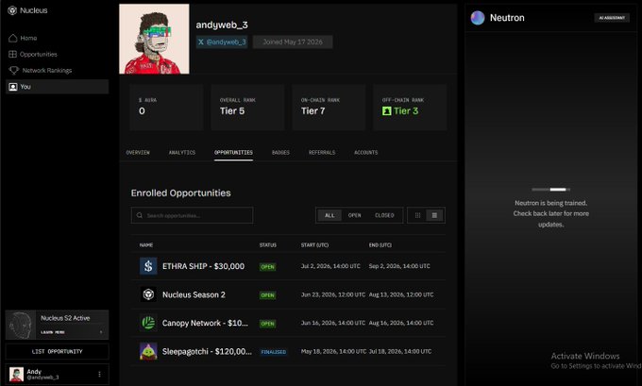Image resolution: width=642 pixels, height=386 pixels.
Task: Click the Canopy Network leaf icon
Action: (148, 323)
